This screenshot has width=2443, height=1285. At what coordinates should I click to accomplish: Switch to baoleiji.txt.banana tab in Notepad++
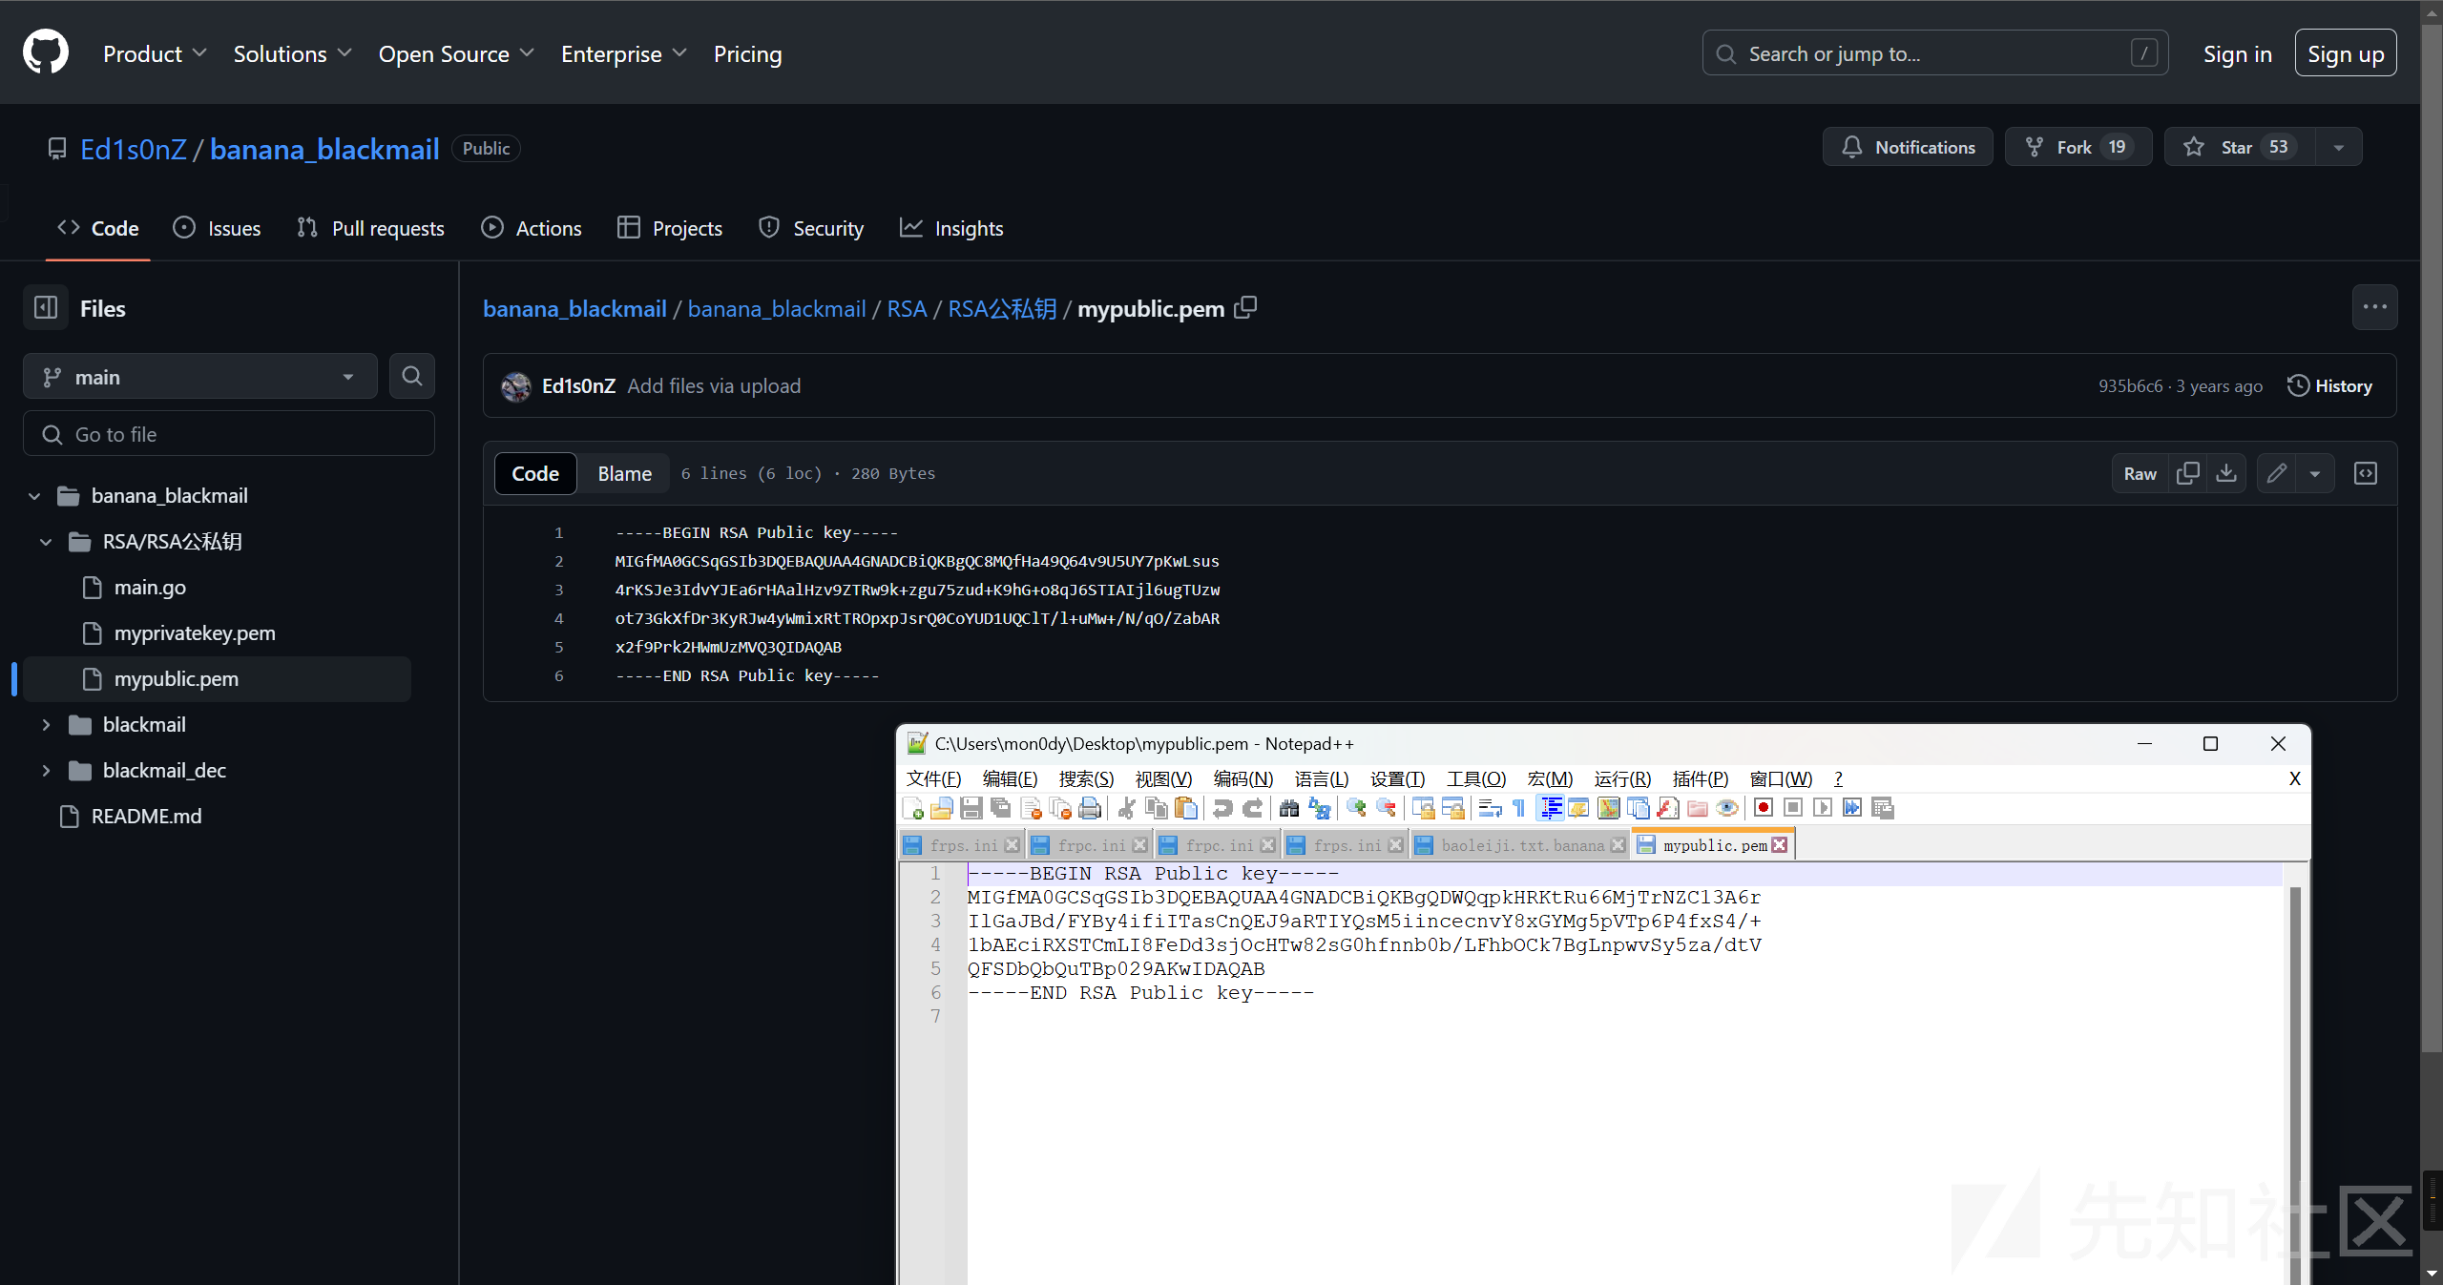coord(1521,845)
